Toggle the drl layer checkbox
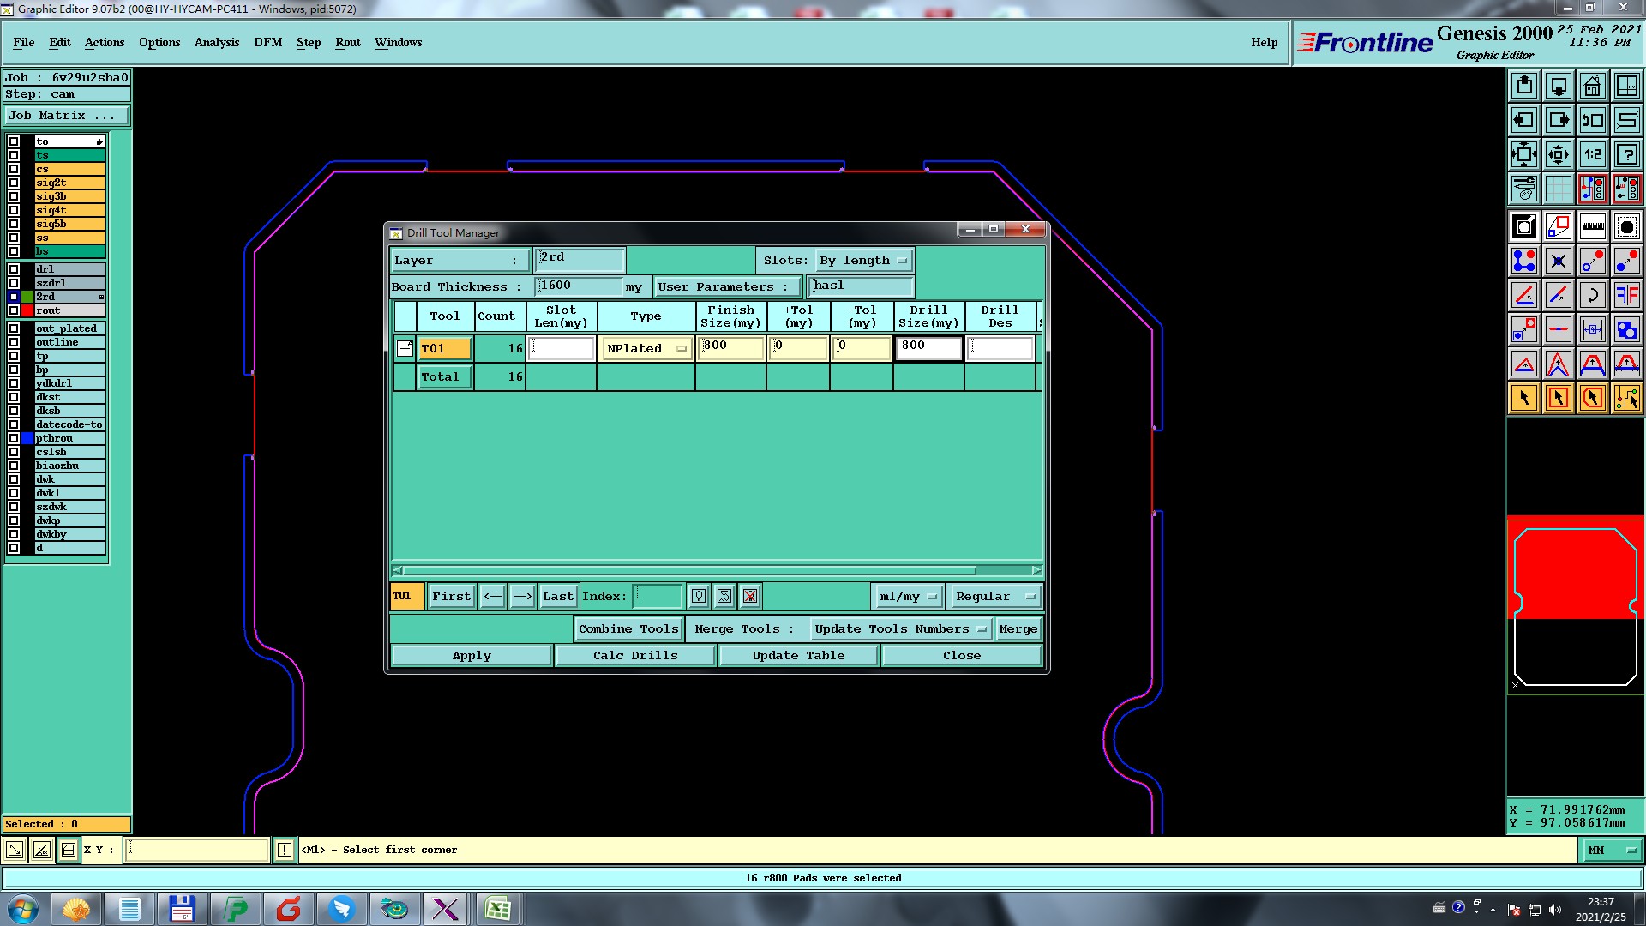 click(x=14, y=269)
